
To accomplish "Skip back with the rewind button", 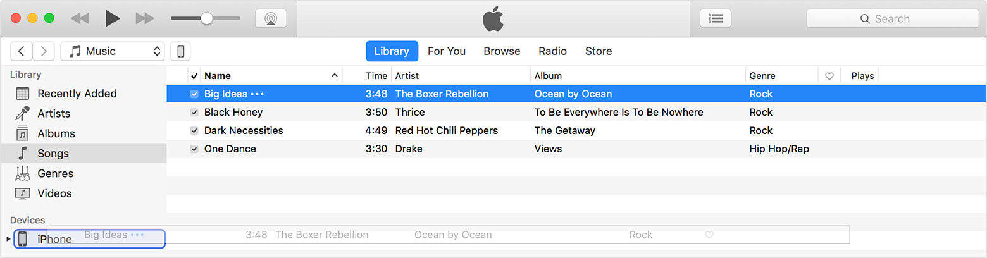I will pos(80,18).
